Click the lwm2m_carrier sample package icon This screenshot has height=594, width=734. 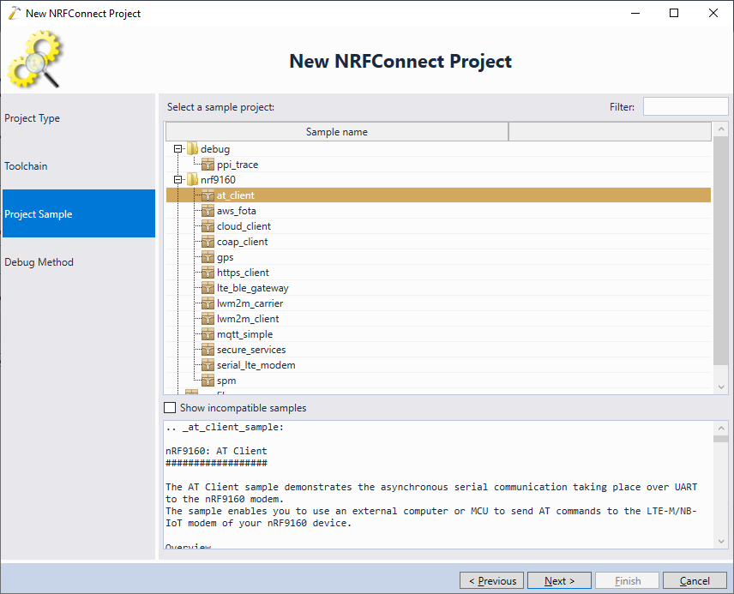[x=208, y=303]
